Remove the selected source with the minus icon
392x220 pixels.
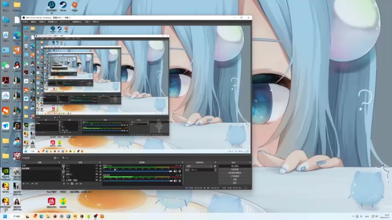coord(68,184)
